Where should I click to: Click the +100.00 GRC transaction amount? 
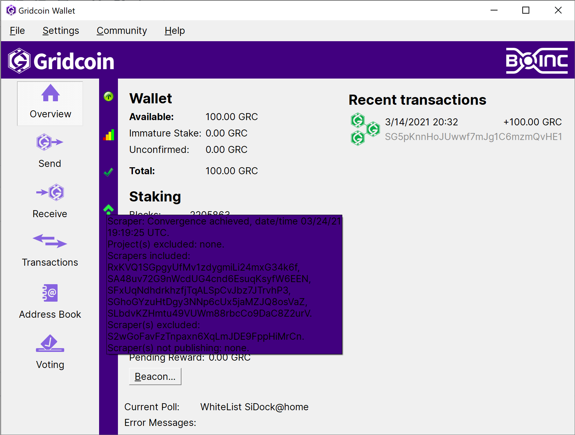coord(532,122)
